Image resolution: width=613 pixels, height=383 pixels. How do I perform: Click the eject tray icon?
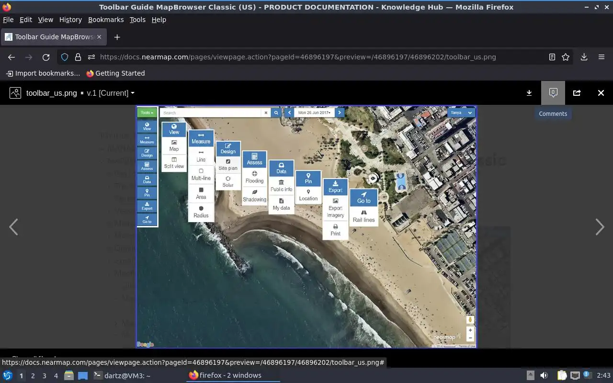[x=531, y=375]
